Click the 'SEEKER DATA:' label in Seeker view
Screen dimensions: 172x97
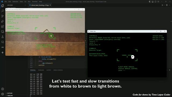click(158, 36)
